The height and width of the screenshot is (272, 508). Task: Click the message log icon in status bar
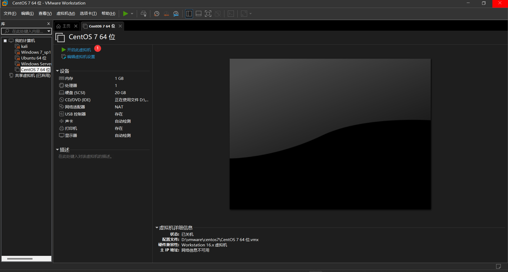(x=498, y=266)
